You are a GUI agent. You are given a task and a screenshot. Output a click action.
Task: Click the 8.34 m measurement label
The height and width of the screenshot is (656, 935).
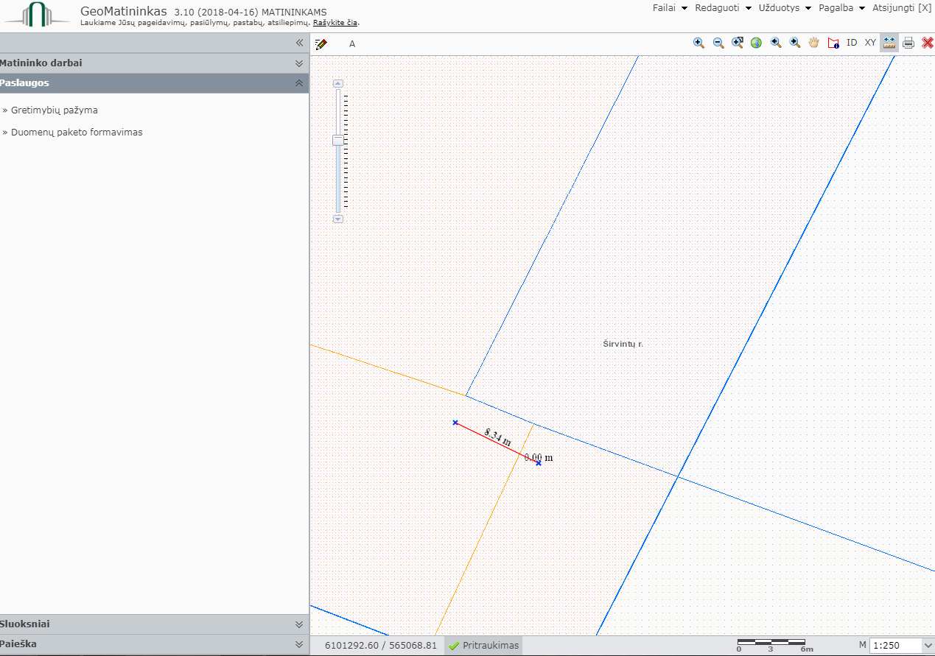(498, 436)
